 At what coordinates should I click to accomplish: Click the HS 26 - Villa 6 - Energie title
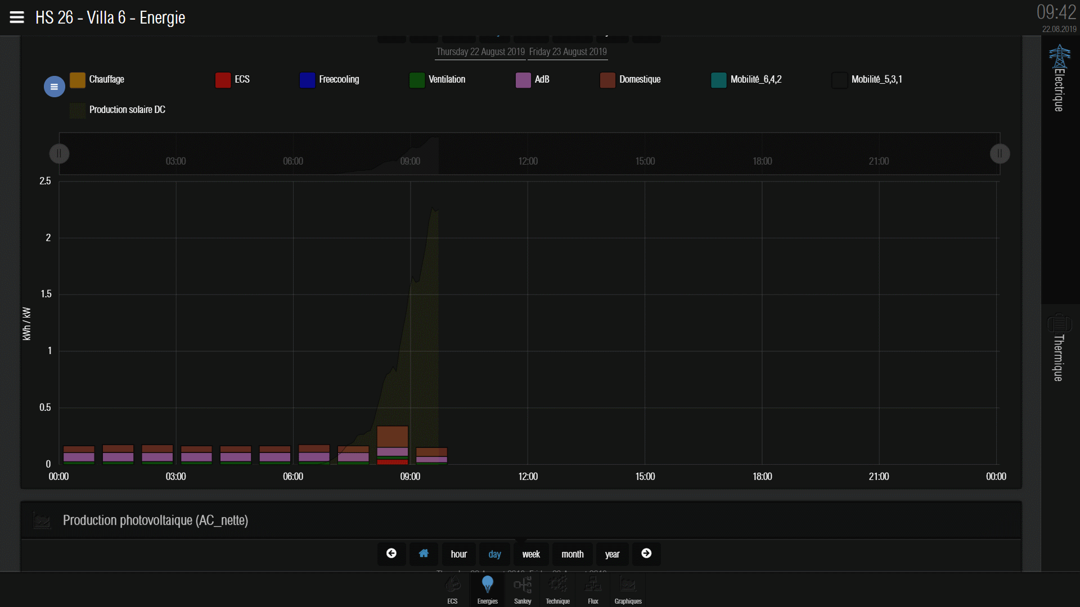click(110, 17)
